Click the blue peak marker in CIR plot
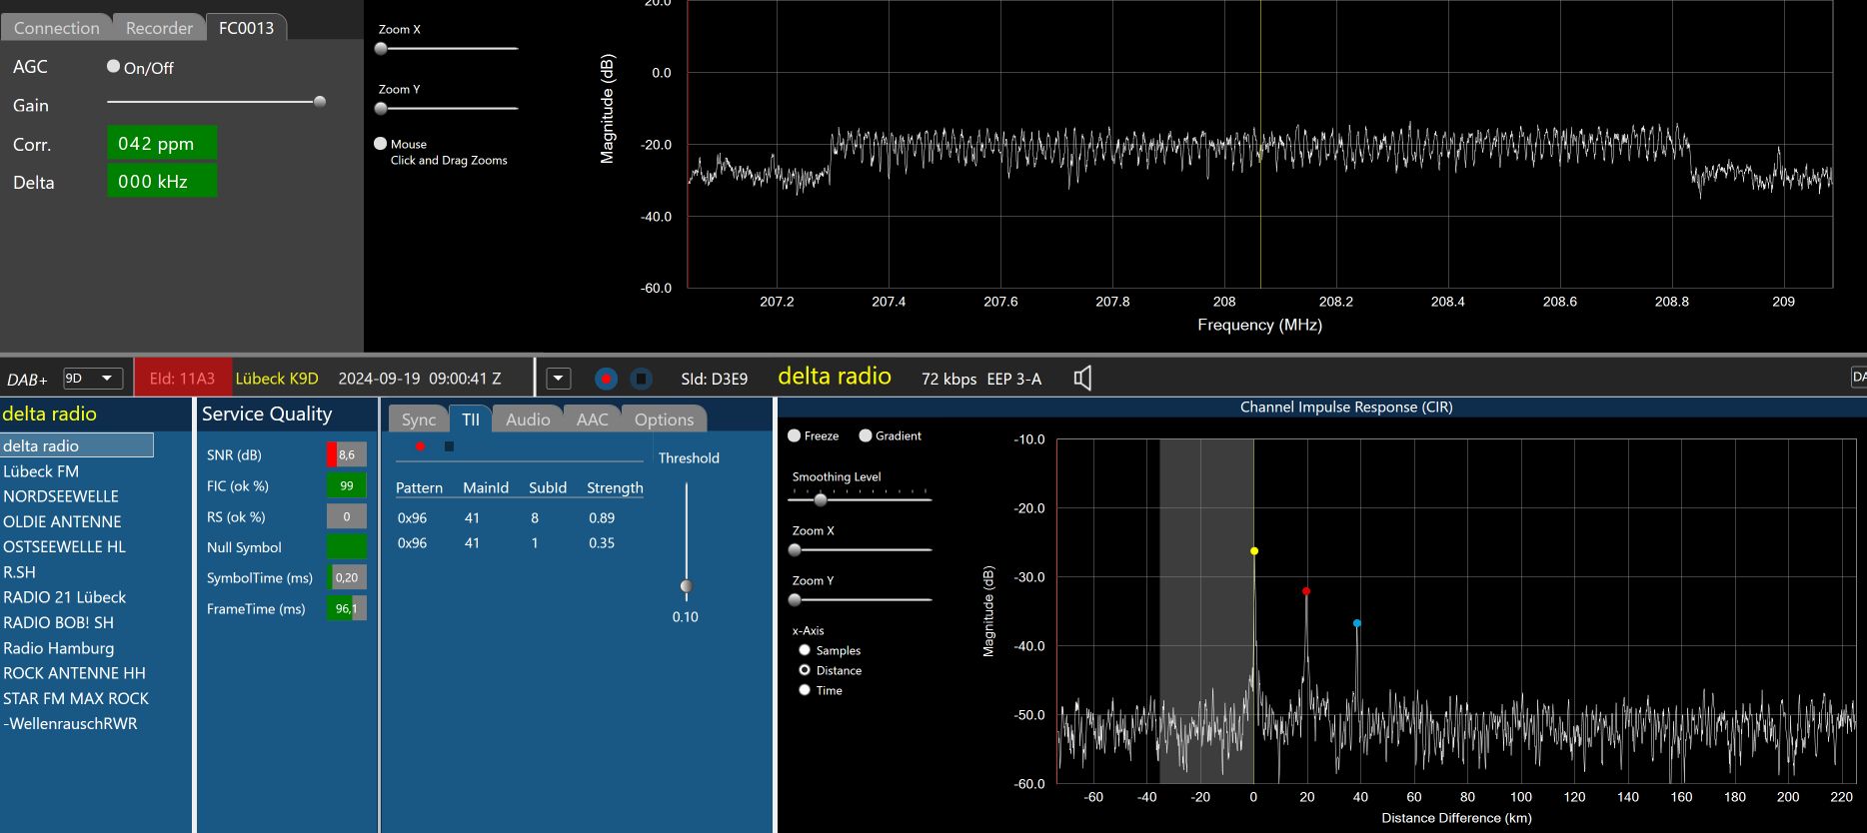The image size is (1867, 833). pyautogui.click(x=1357, y=623)
